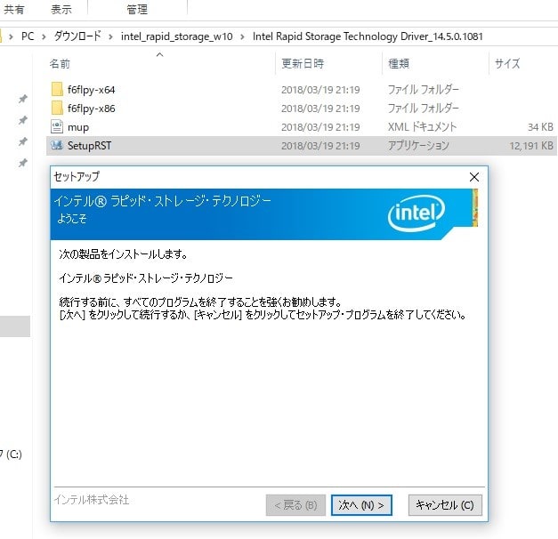Select file name f6flpy-x86
558x539 pixels.
click(x=92, y=109)
